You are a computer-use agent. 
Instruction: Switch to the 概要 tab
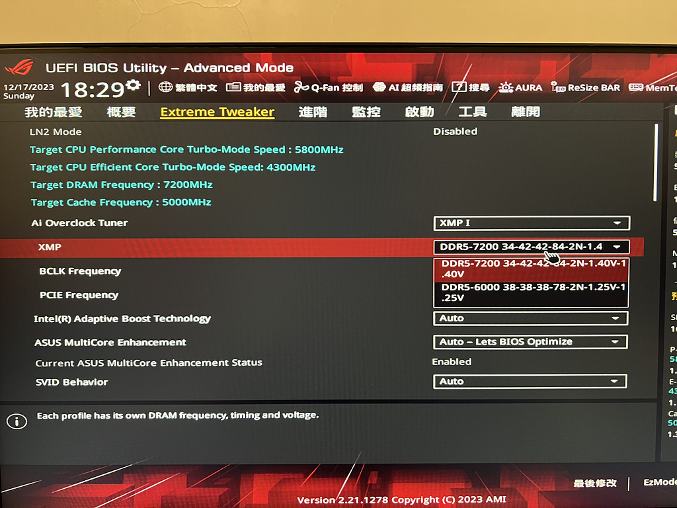click(x=122, y=112)
